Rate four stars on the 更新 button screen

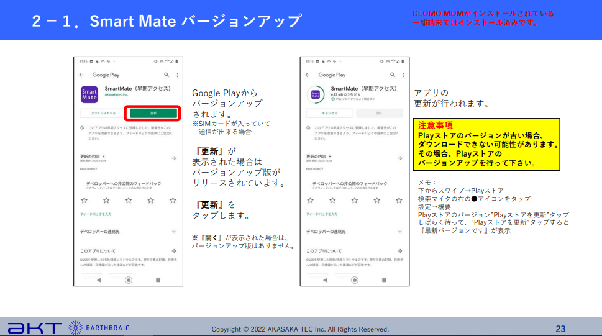(x=151, y=201)
